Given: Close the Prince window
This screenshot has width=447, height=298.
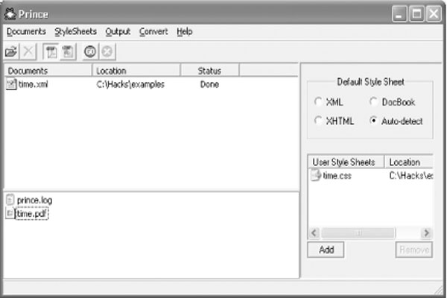Looking at the screenshot, I should 434,13.
